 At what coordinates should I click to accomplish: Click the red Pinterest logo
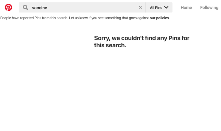pyautogui.click(x=9, y=7)
